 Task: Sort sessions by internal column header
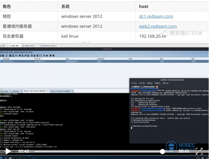pos(49,59)
